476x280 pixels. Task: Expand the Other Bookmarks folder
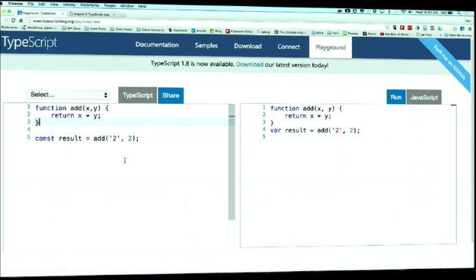point(458,35)
